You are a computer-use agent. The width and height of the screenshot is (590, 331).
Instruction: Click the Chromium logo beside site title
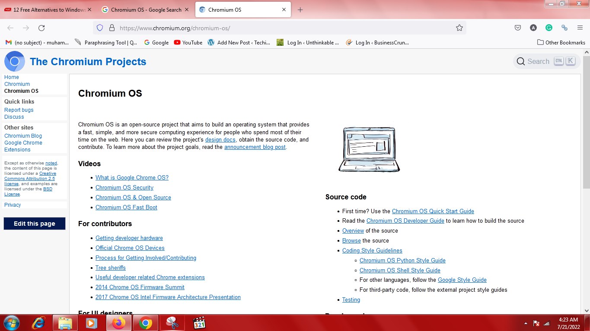(15, 61)
